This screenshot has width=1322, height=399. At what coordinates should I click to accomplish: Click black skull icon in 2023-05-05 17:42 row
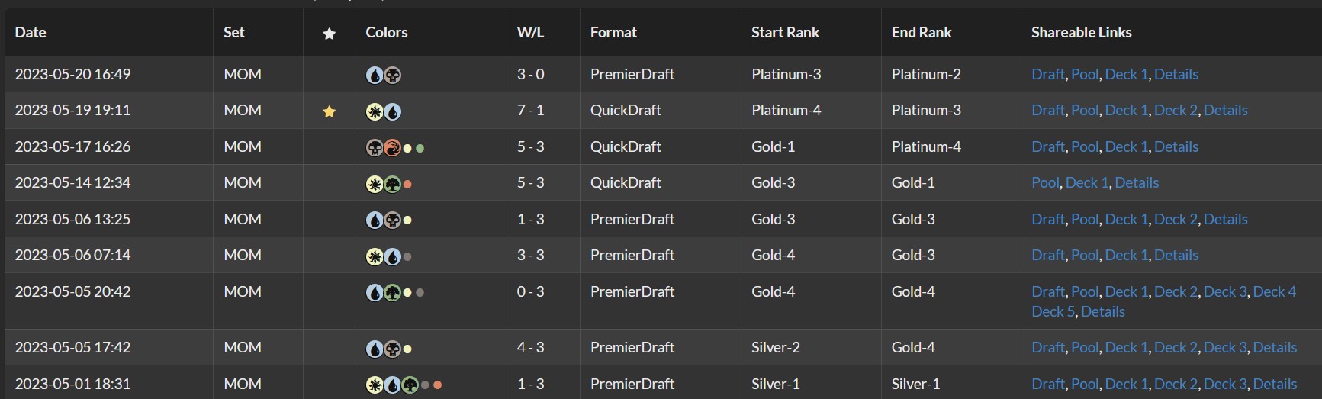coord(392,349)
